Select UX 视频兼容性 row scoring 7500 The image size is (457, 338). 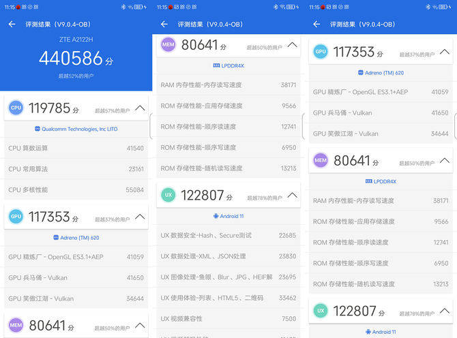[228, 319]
